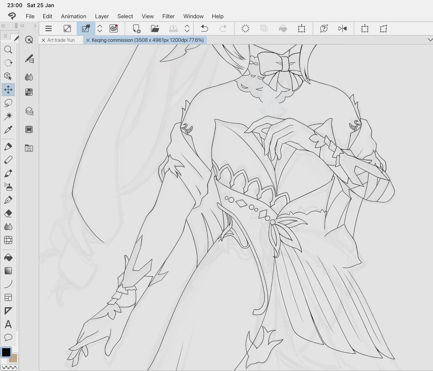Select the black main color swatch
Image resolution: width=433 pixels, height=371 pixels.
click(6, 352)
